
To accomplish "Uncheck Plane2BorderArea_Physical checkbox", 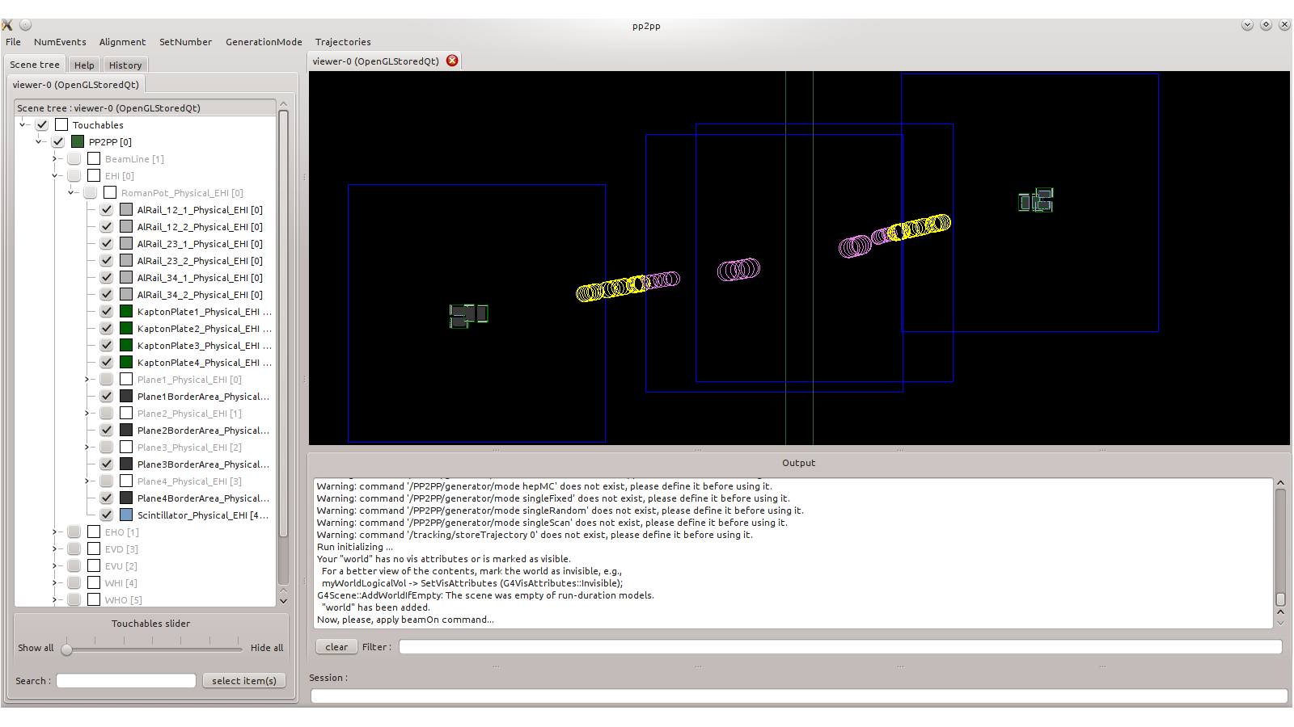I will [x=107, y=431].
